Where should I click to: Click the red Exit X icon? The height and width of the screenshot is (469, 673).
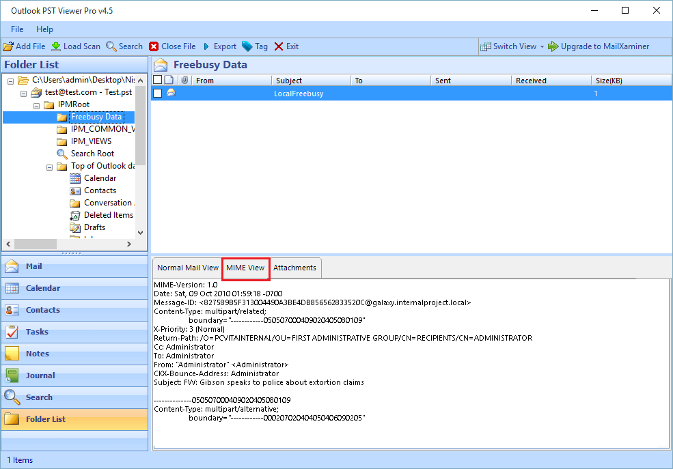pyautogui.click(x=279, y=46)
